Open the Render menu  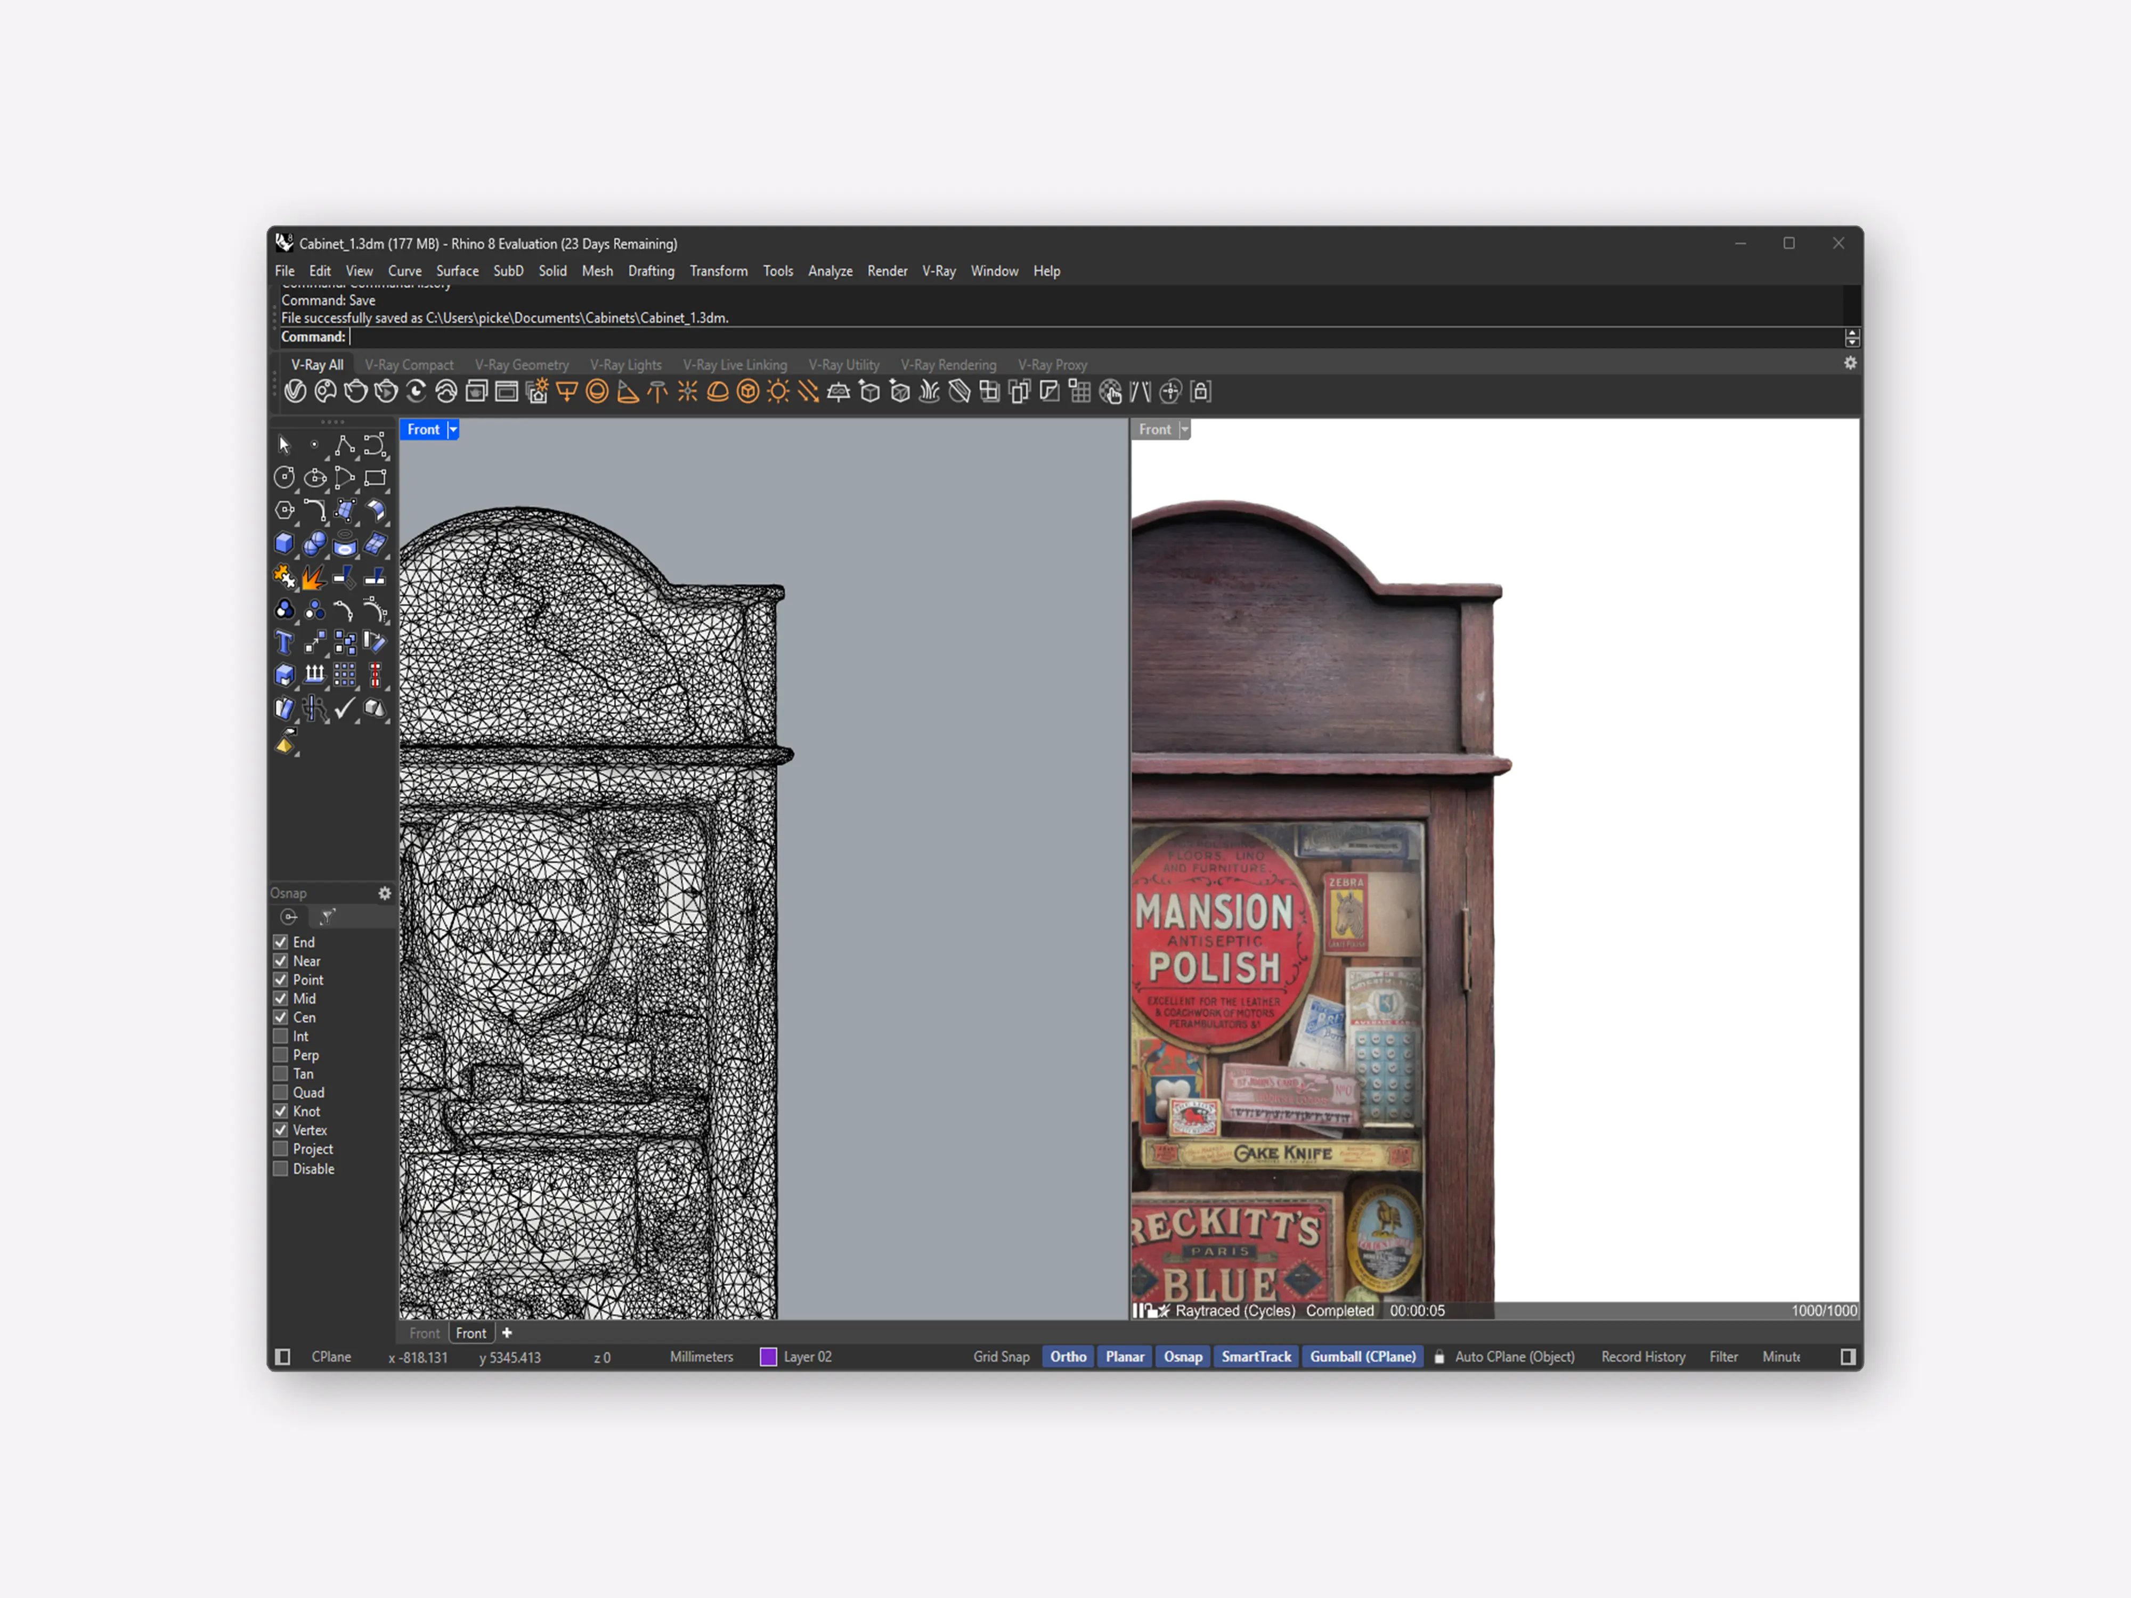[886, 271]
